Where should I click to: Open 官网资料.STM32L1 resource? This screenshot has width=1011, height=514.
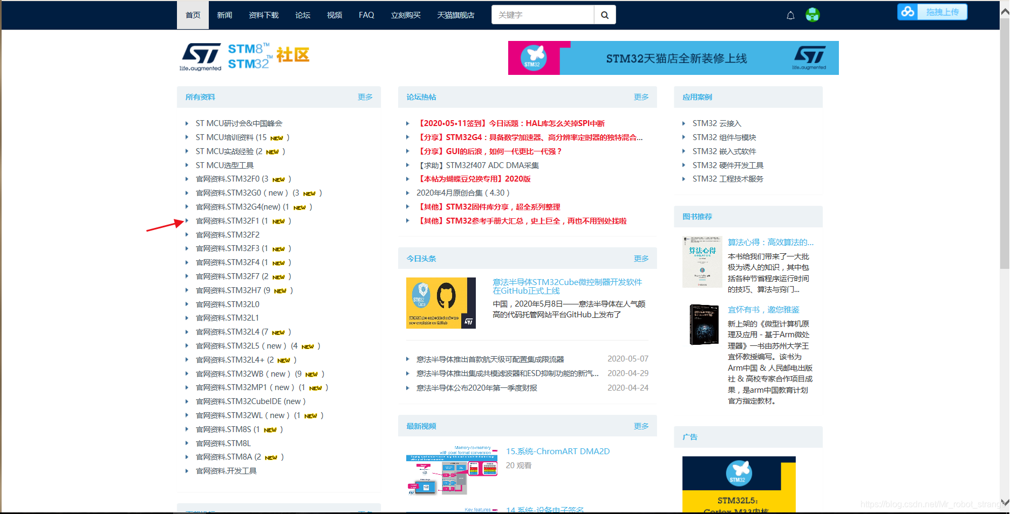click(x=227, y=318)
